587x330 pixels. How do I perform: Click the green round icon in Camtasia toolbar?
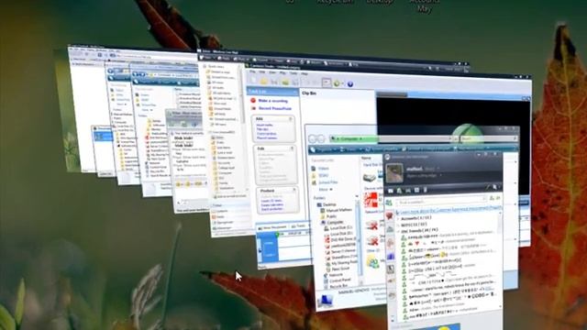337,83
